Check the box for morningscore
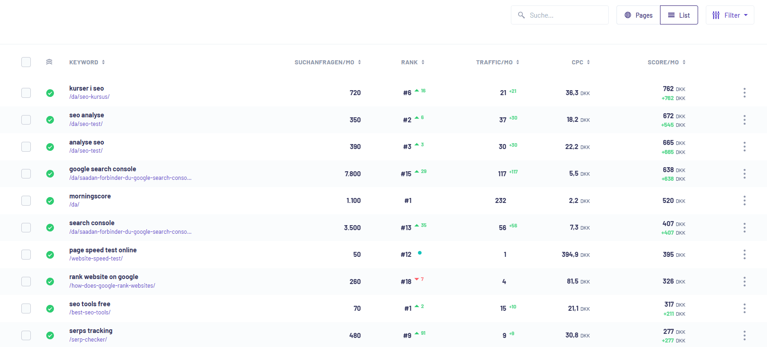The width and height of the screenshot is (767, 347). coord(26,201)
